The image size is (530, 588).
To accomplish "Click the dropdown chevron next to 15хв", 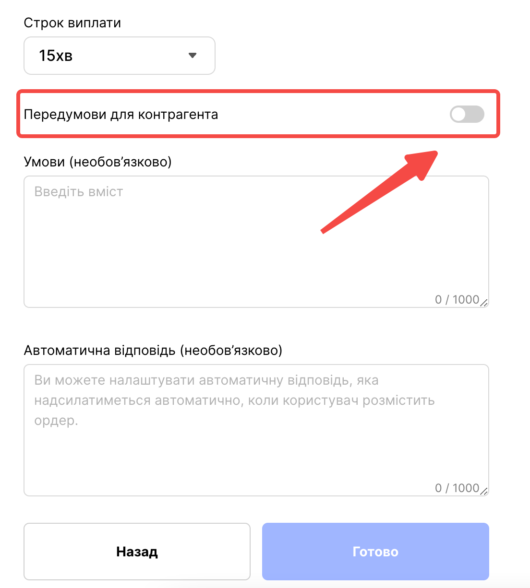I will pyautogui.click(x=193, y=56).
